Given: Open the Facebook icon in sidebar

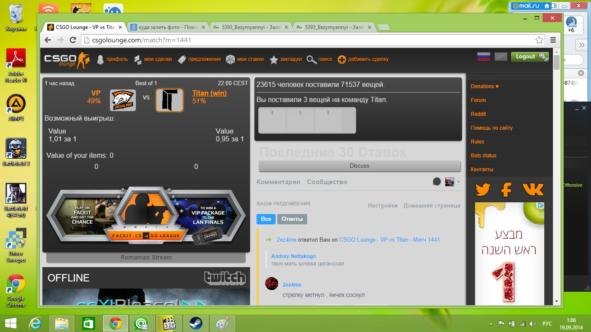Looking at the screenshot, I should point(507,189).
